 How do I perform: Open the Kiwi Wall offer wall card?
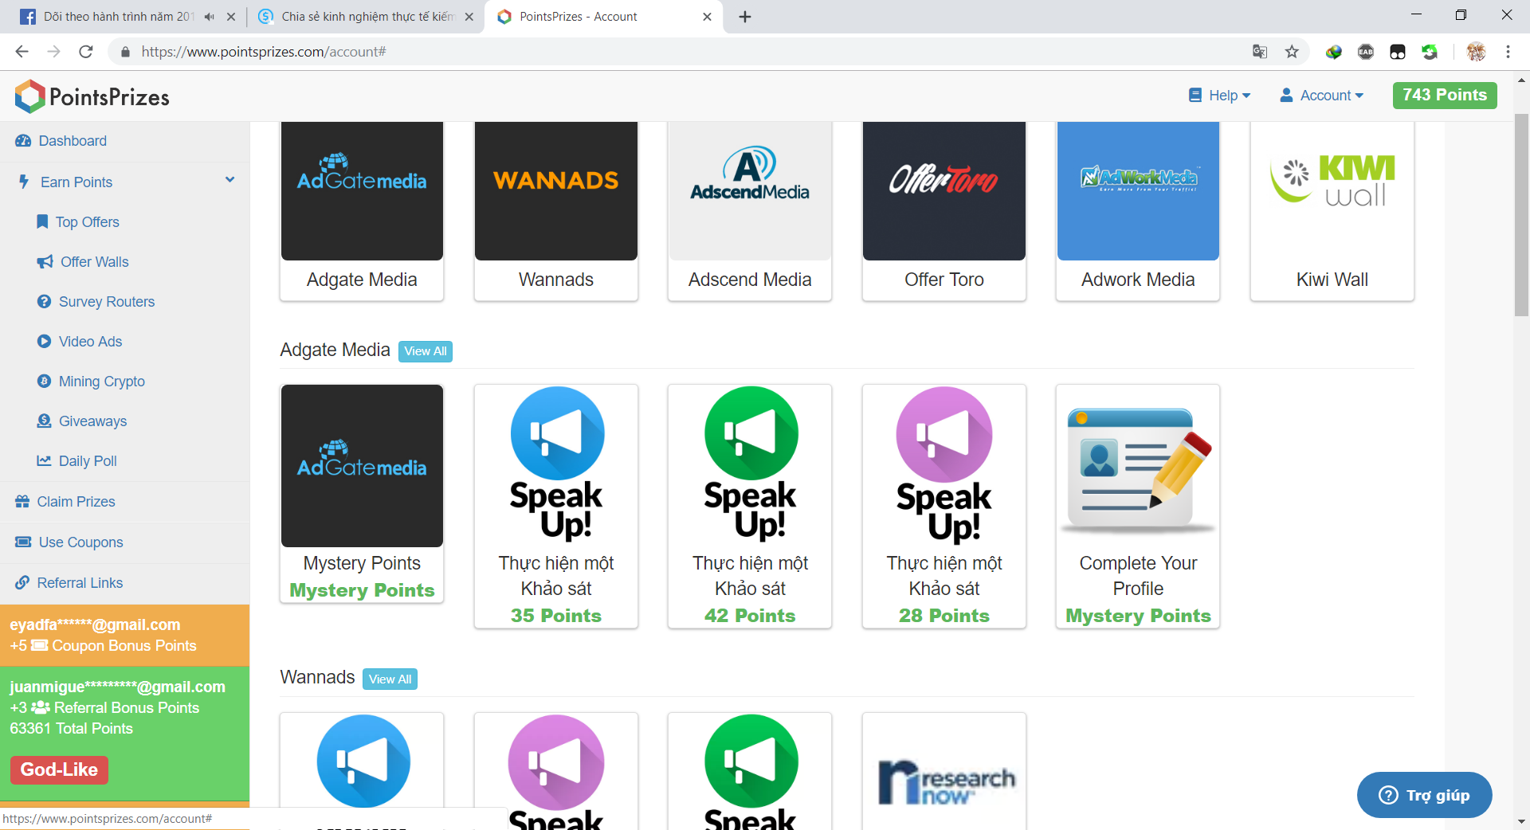click(1332, 210)
